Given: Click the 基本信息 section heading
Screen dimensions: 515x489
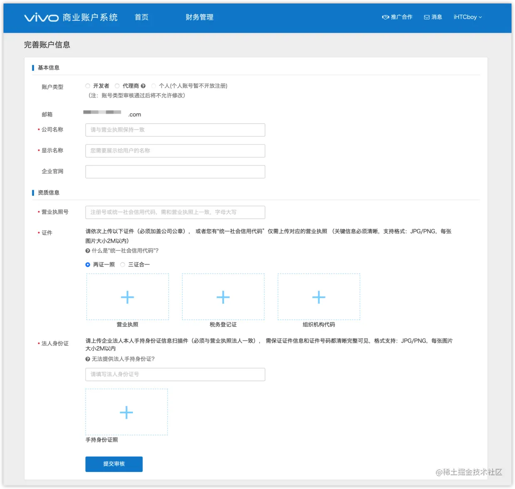Looking at the screenshot, I should [x=49, y=68].
